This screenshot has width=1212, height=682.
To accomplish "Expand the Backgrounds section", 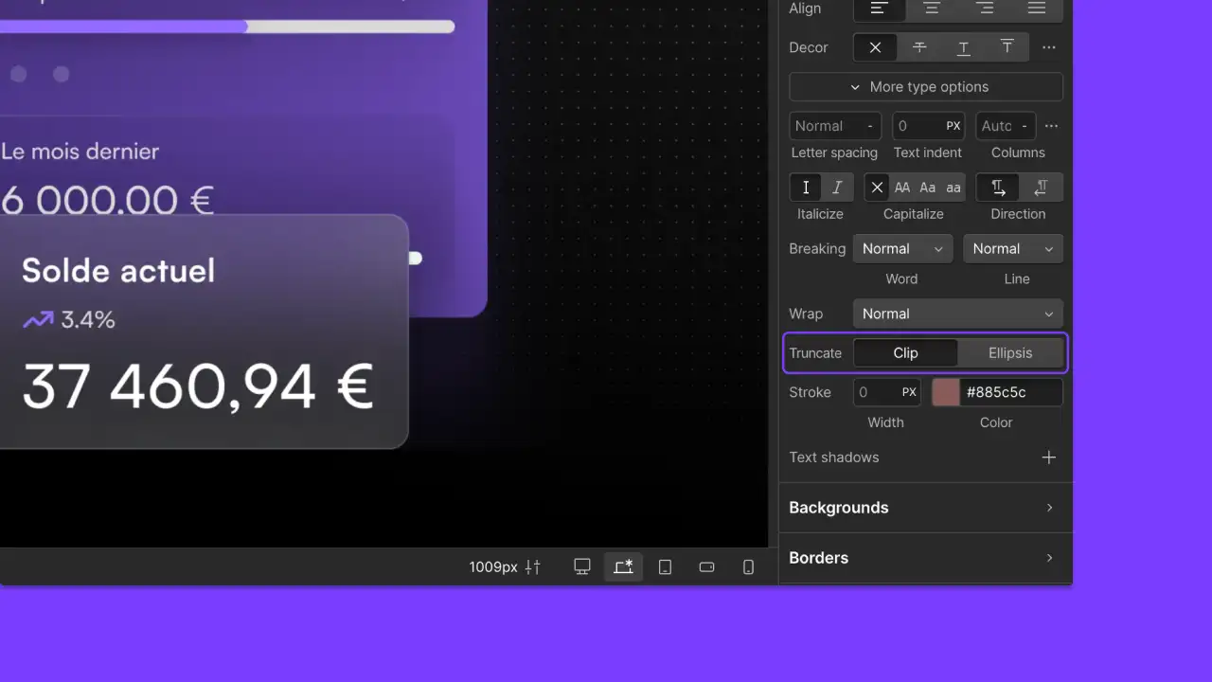I will point(925,508).
